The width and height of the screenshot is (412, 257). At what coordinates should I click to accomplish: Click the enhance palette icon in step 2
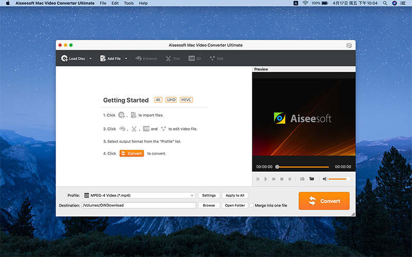point(122,129)
